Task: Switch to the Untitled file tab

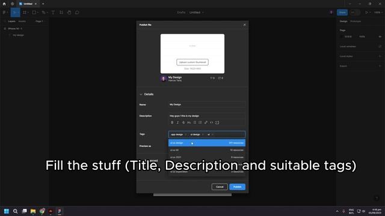Action: point(28,4)
